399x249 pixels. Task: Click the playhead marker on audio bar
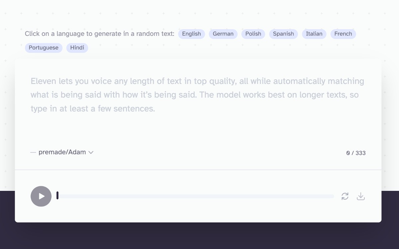(58, 196)
